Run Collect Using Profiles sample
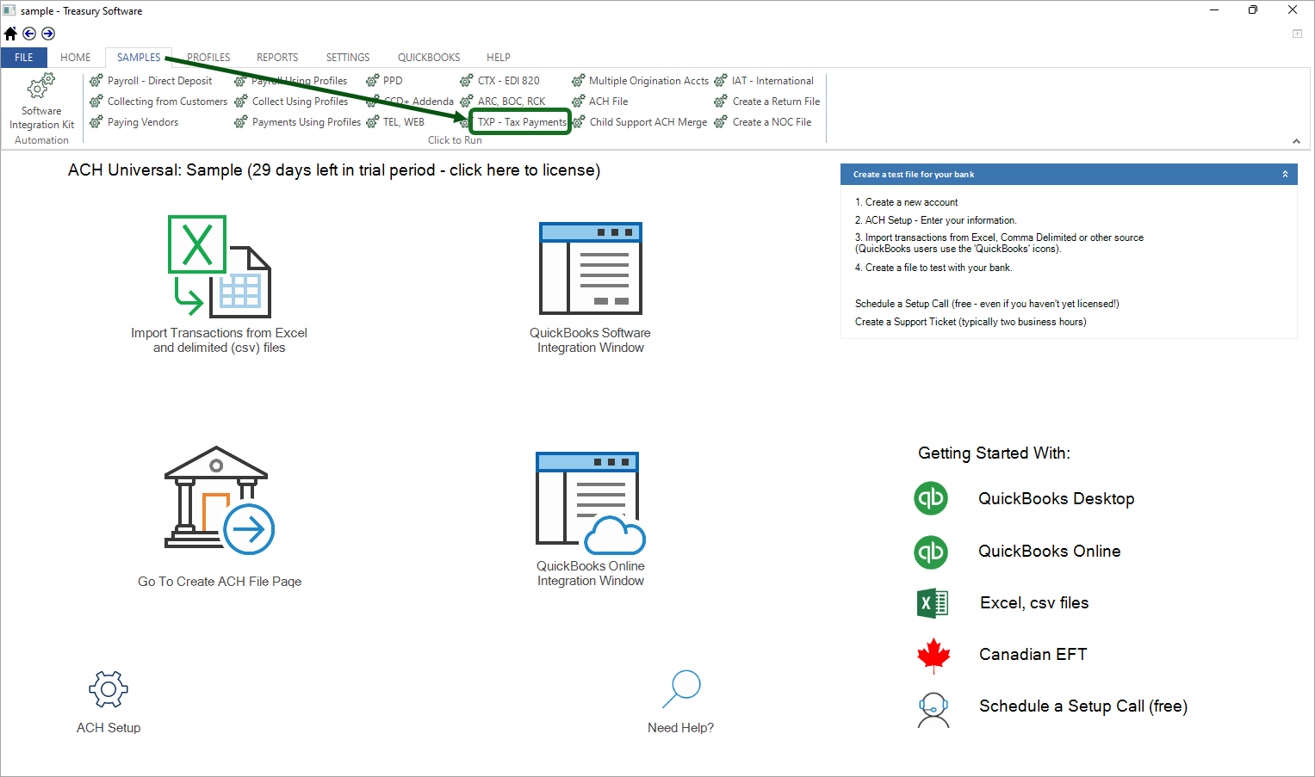This screenshot has height=777, width=1315. [291, 102]
